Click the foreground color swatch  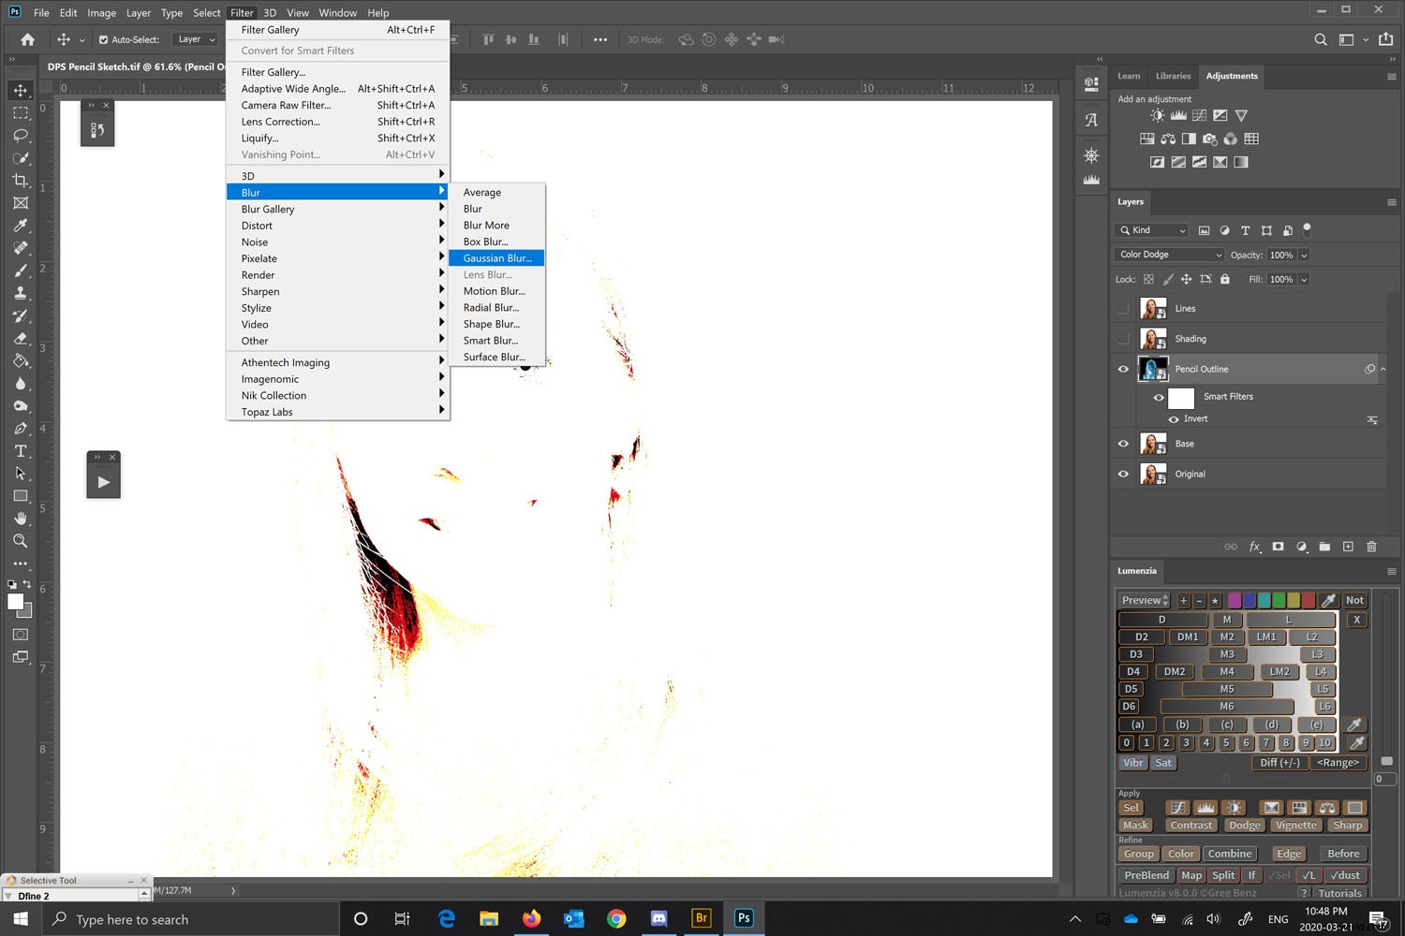tap(15, 602)
